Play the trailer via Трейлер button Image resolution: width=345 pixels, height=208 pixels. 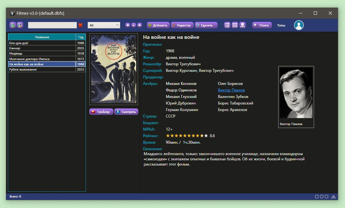(x=101, y=112)
